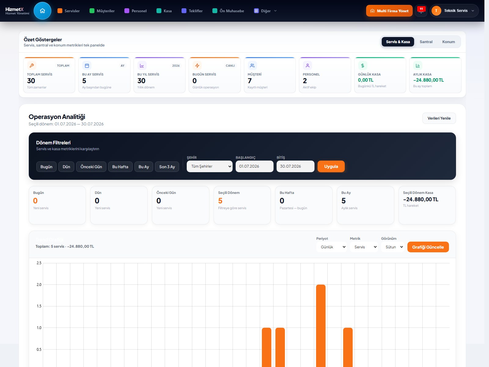Image resolution: width=489 pixels, height=367 pixels.
Task: Go to the home dashboard icon
Action: (x=42, y=11)
